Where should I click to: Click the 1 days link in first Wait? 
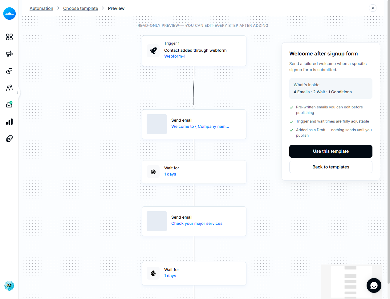click(170, 174)
